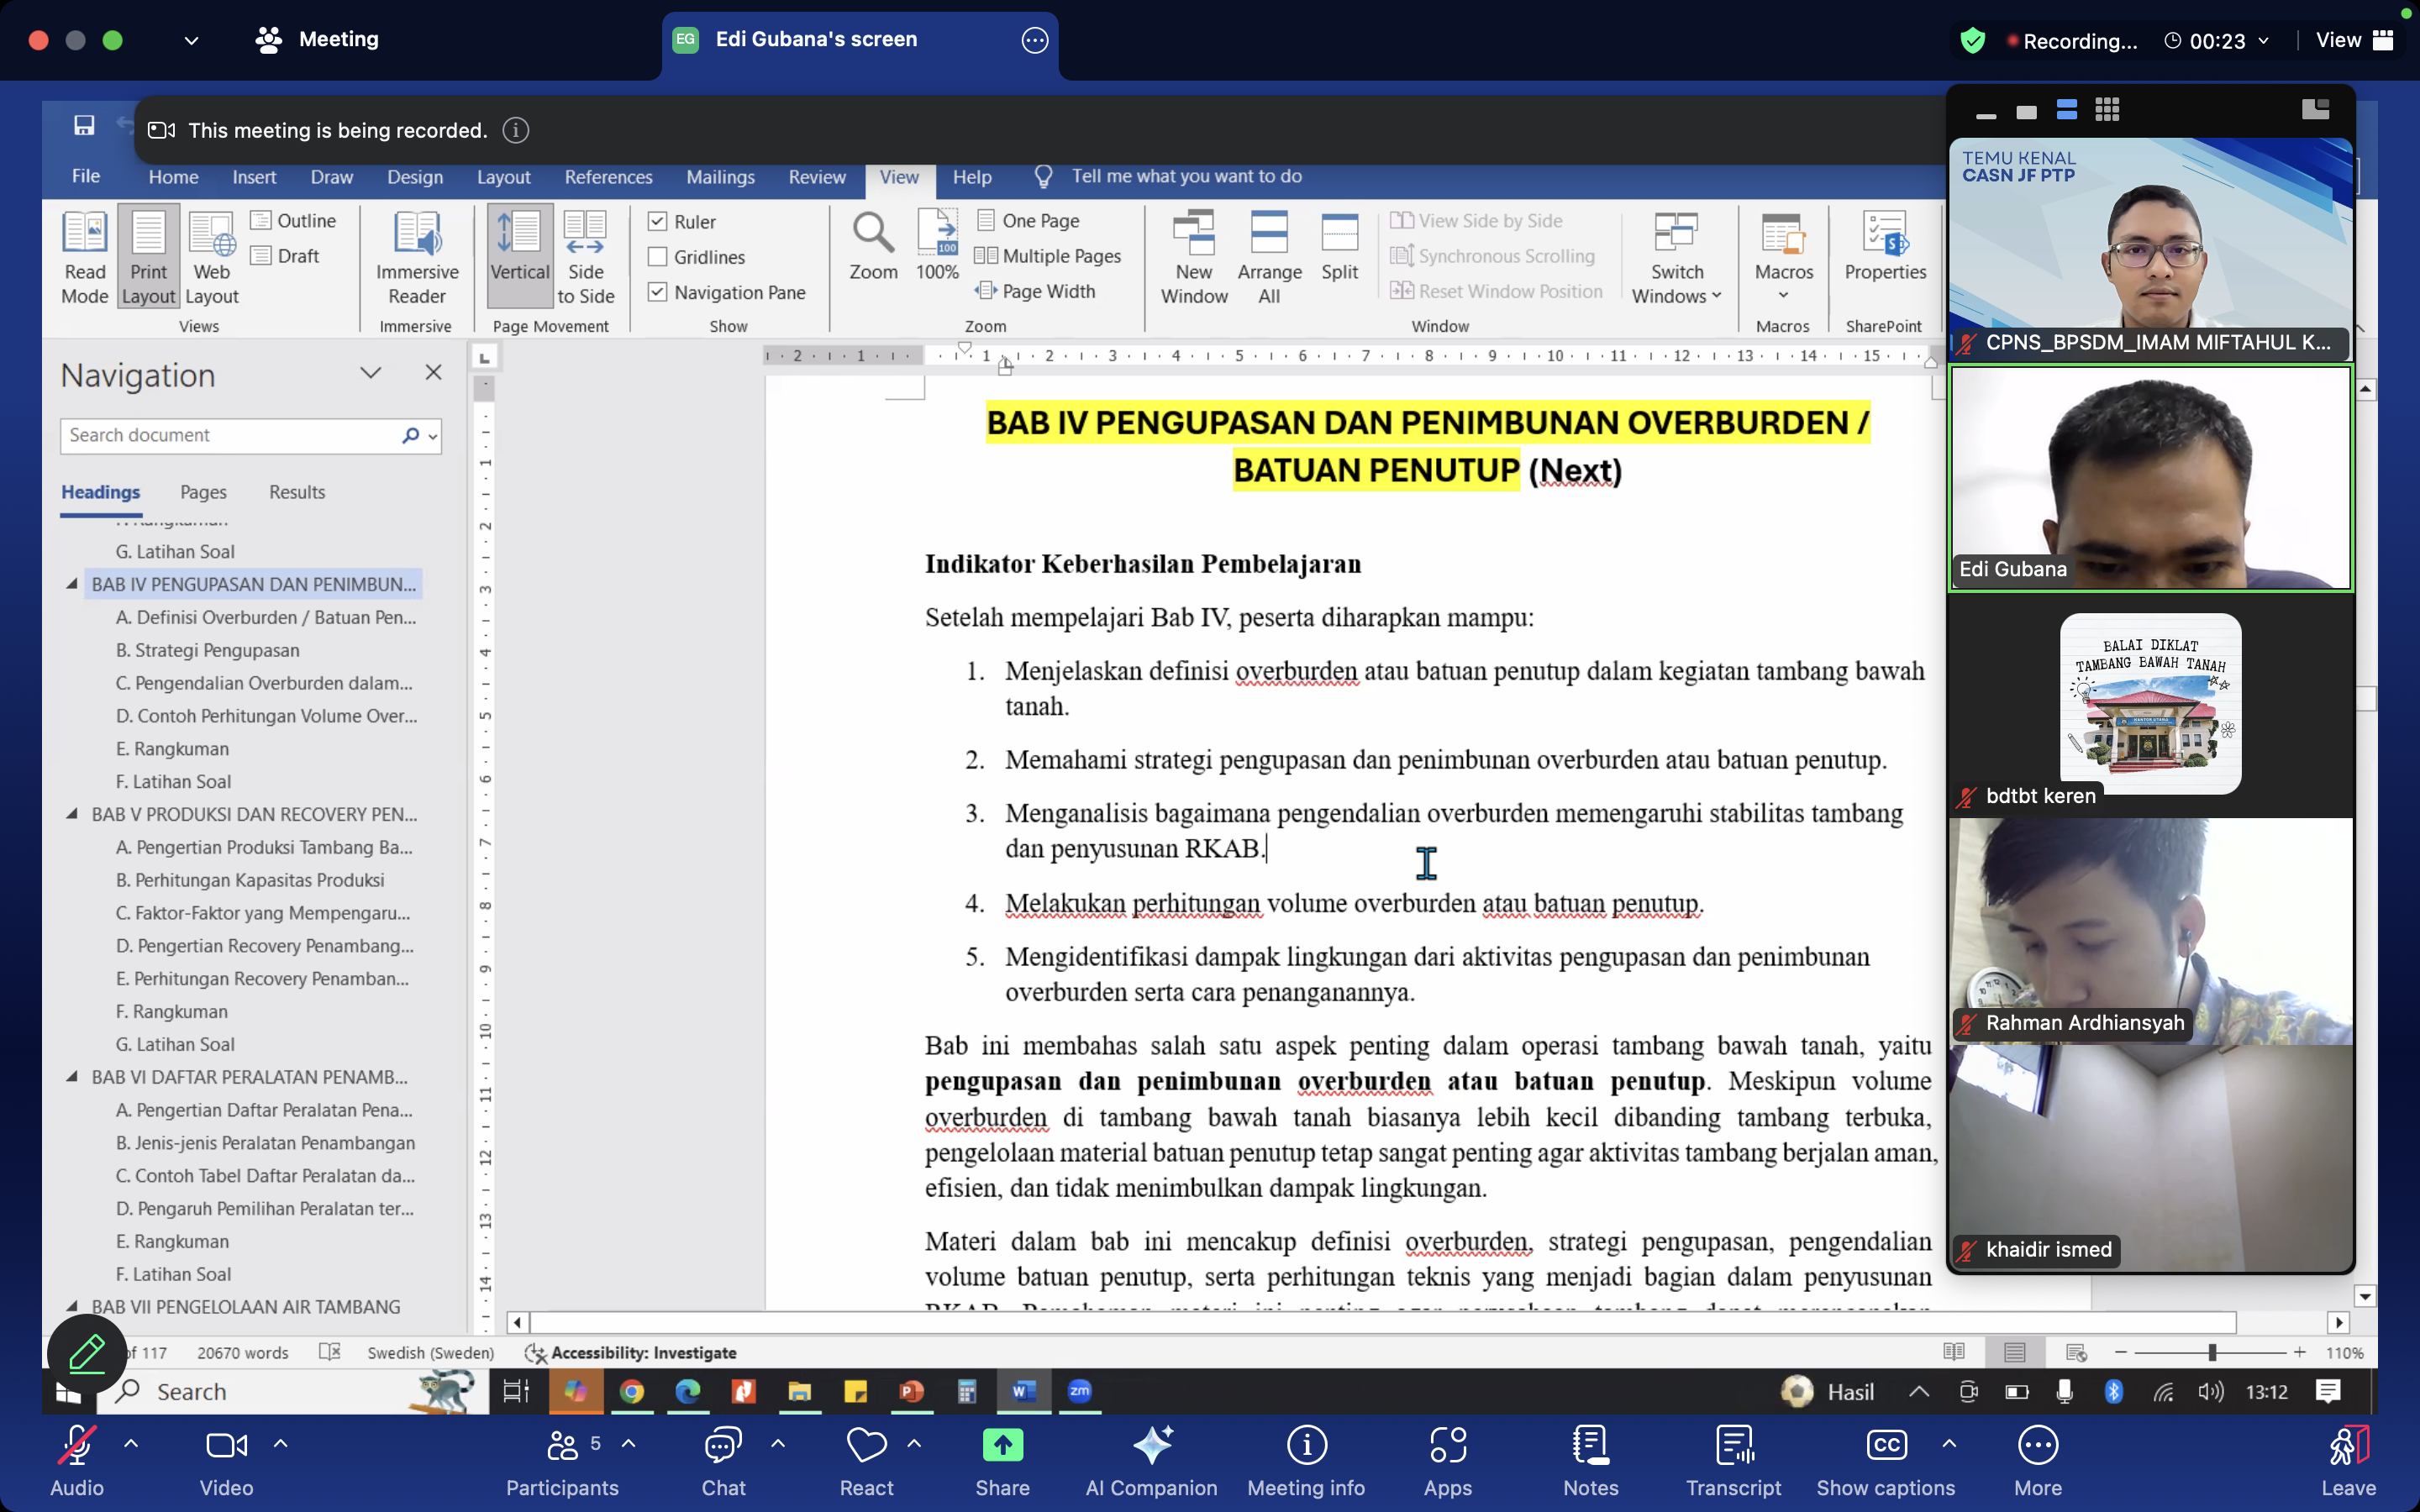Uncheck the Navigation Pane checkbox
Screen dimensions: 2420x1512
[x=658, y=292]
